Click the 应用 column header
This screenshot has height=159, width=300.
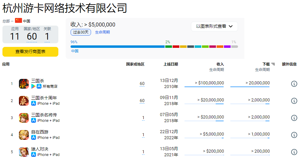6,64
